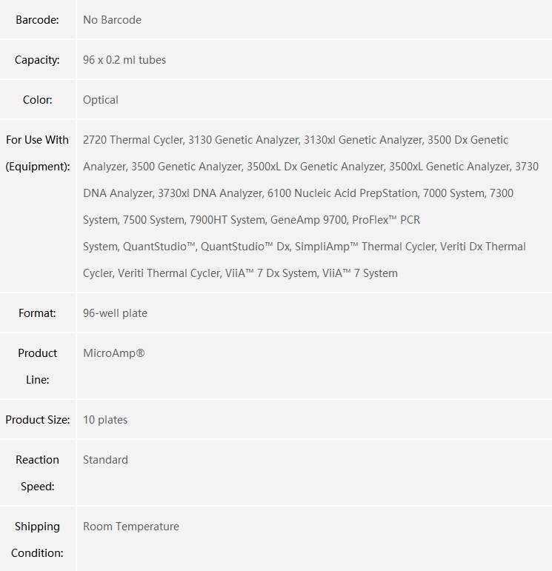Select the Standard reaction speed value
Viewport: 552px width, 571px height.
click(106, 460)
